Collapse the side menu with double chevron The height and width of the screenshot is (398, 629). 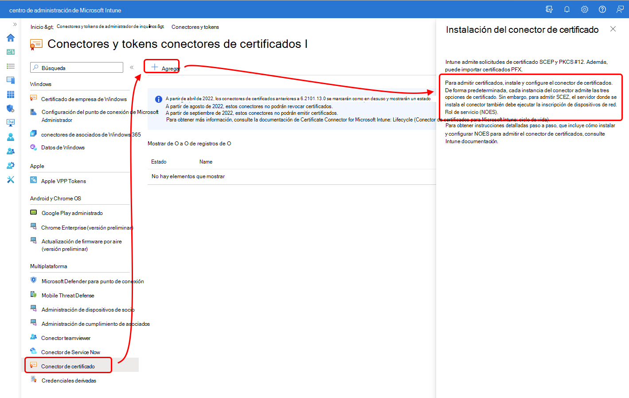[x=132, y=67]
